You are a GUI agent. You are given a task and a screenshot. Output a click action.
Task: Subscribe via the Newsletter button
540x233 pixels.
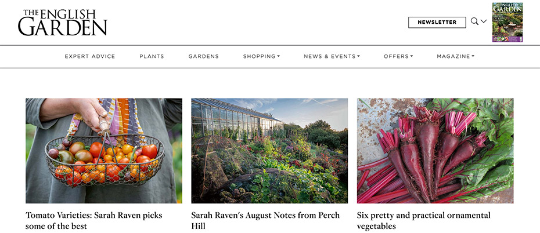[x=437, y=23]
